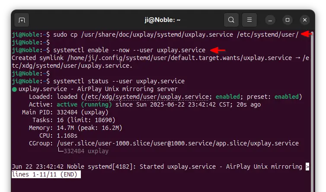The height and width of the screenshot is (192, 326).
Task: Click 'preset: enabled' text in Loaded line
Action: 272,97
